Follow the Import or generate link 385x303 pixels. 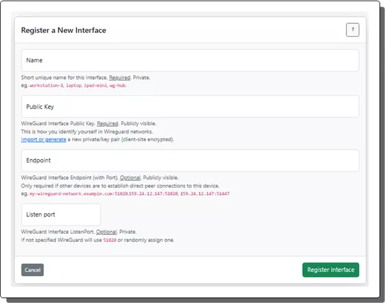[44, 139]
